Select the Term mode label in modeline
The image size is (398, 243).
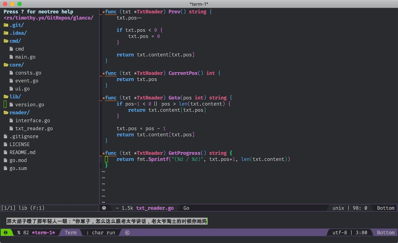(71, 233)
